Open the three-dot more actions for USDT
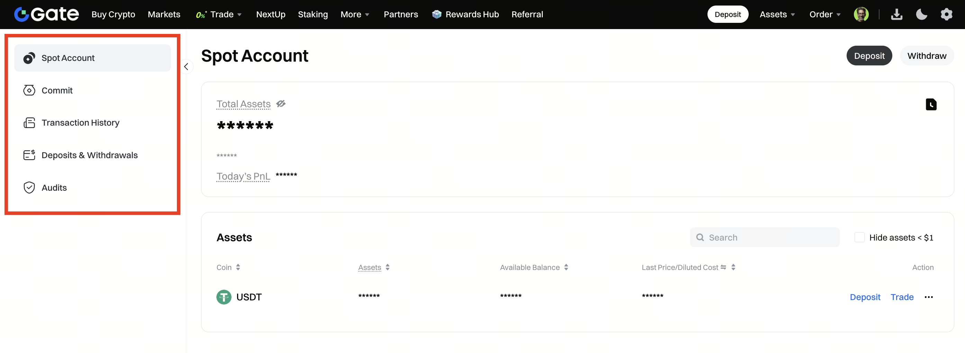Screen dimensions: 965x353 [928, 297]
